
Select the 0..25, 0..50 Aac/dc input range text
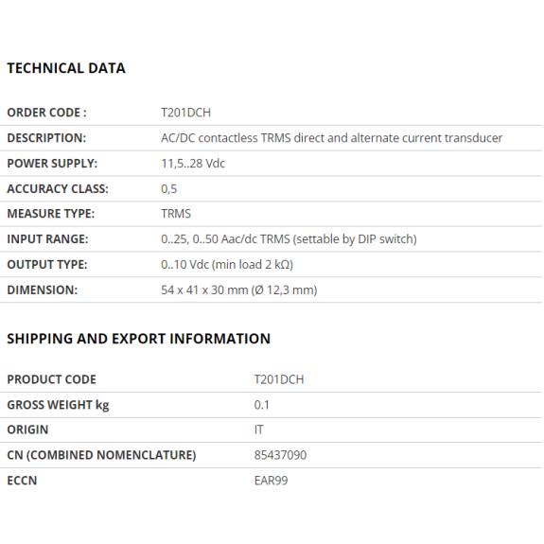point(289,239)
